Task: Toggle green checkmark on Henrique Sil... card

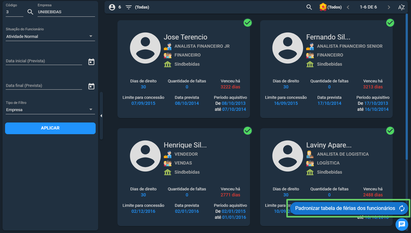Action: point(247,131)
